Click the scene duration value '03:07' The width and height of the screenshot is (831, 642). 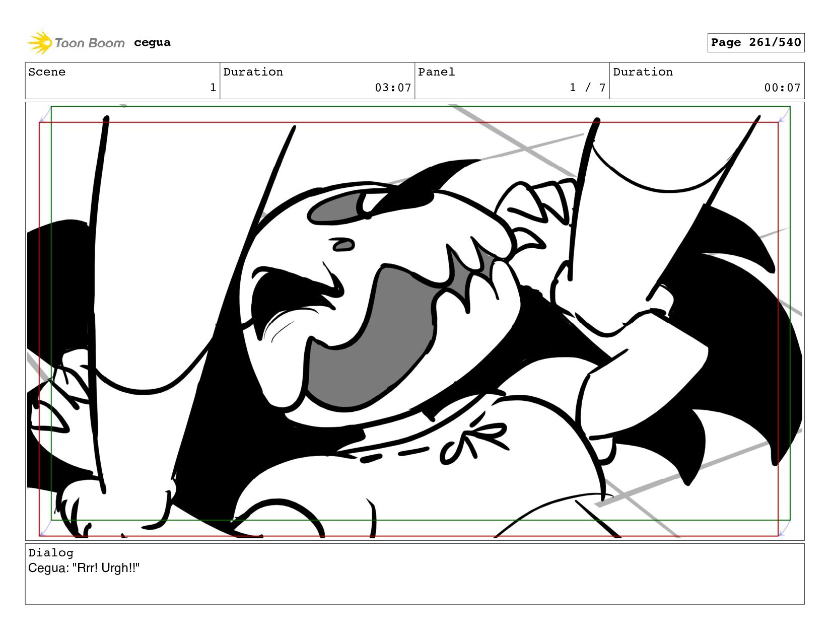point(393,88)
